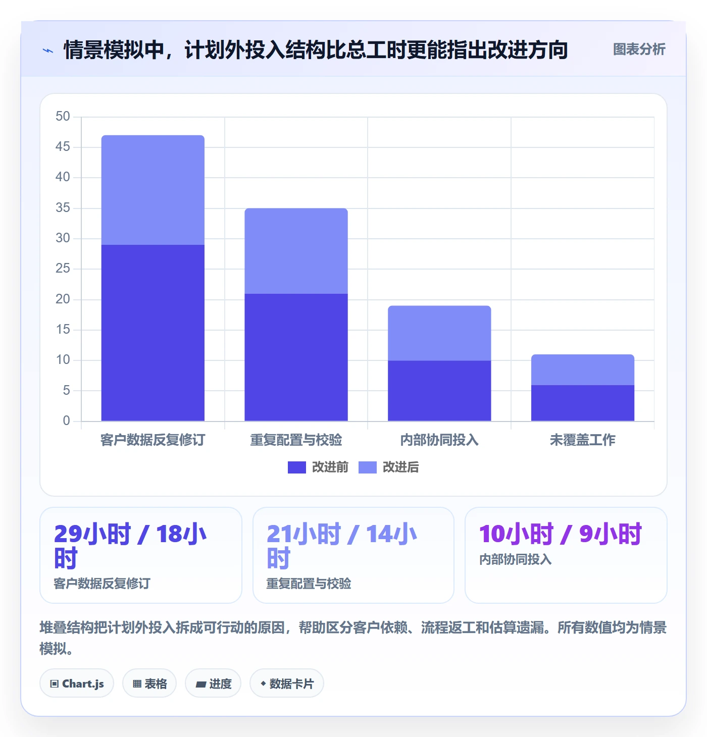Click the dark 改进前 bar for 重复配置与校验
This screenshot has width=707, height=737.
[x=296, y=357]
